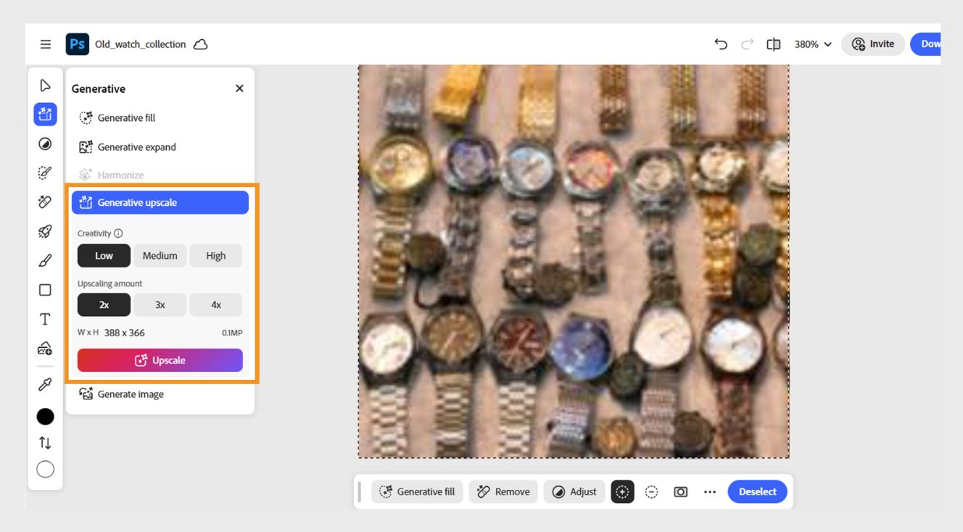
Task: Open cloud document status icon
Action: (x=201, y=44)
